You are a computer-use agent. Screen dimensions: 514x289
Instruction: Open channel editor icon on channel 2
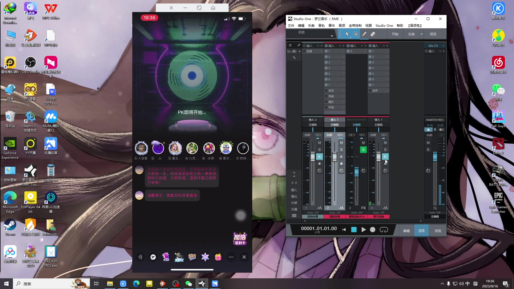pos(341,208)
